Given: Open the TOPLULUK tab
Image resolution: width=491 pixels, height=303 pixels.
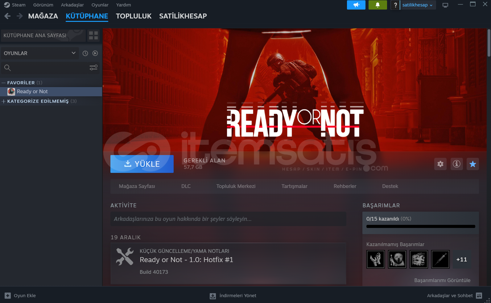Looking at the screenshot, I should click(x=134, y=16).
